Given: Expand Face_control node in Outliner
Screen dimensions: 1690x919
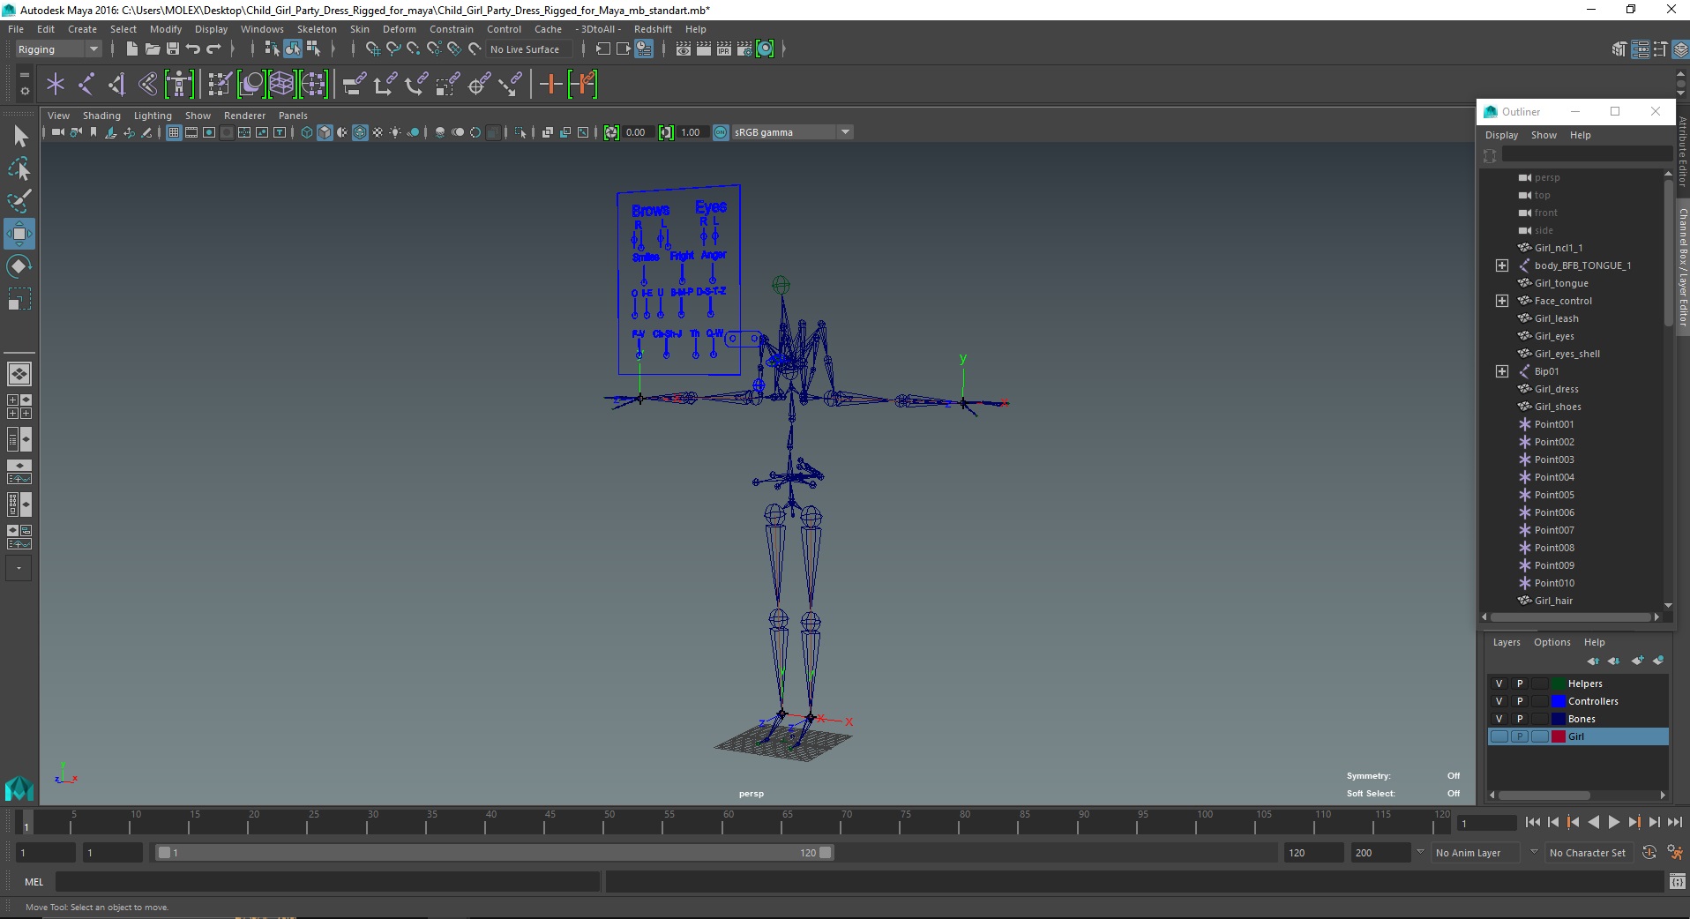Looking at the screenshot, I should tap(1502, 301).
